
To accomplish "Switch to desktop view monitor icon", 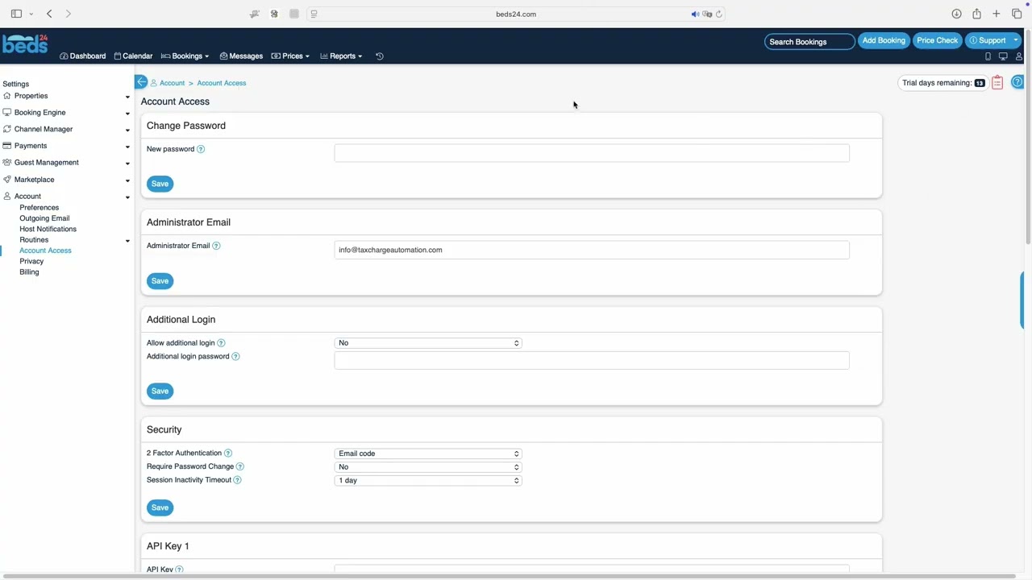I will click(1003, 56).
